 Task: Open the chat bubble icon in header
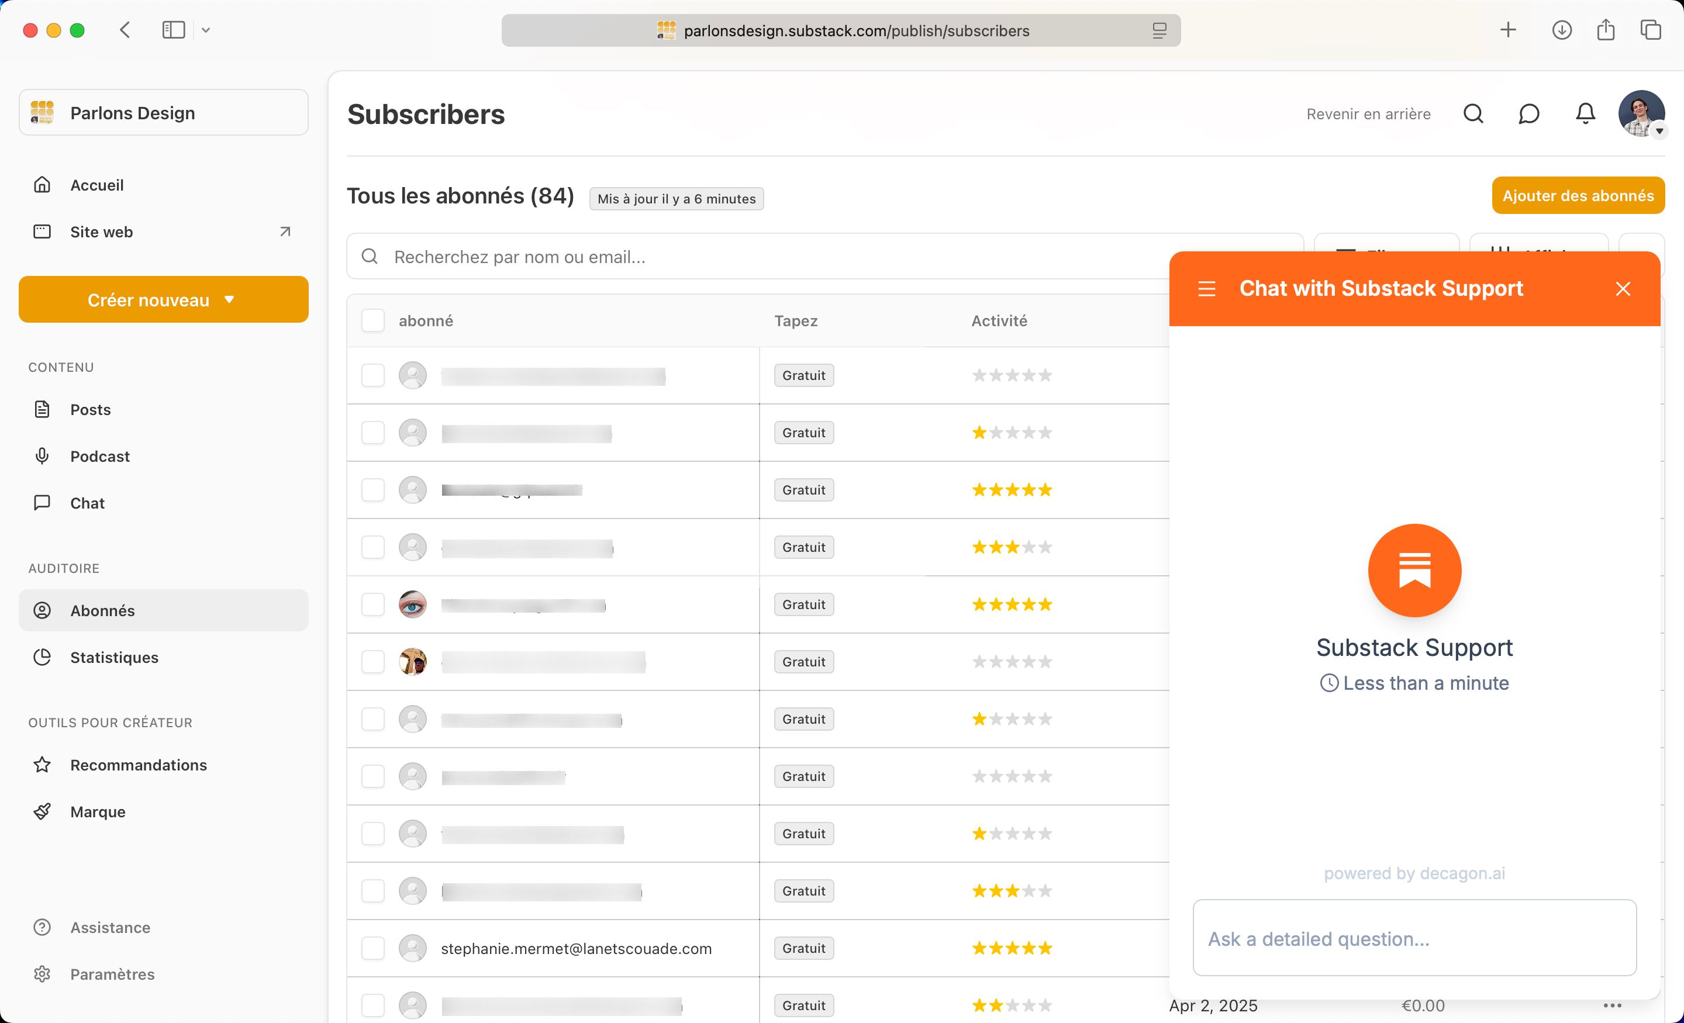1529,113
